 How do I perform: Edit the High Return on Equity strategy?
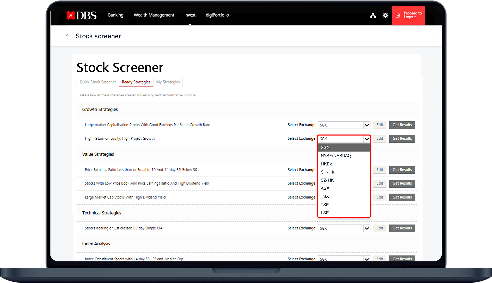click(380, 139)
